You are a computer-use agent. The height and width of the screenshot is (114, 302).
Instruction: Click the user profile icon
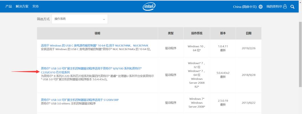click(285, 7)
